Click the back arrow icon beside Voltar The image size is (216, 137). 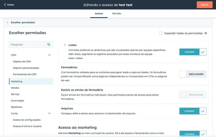(5, 5)
